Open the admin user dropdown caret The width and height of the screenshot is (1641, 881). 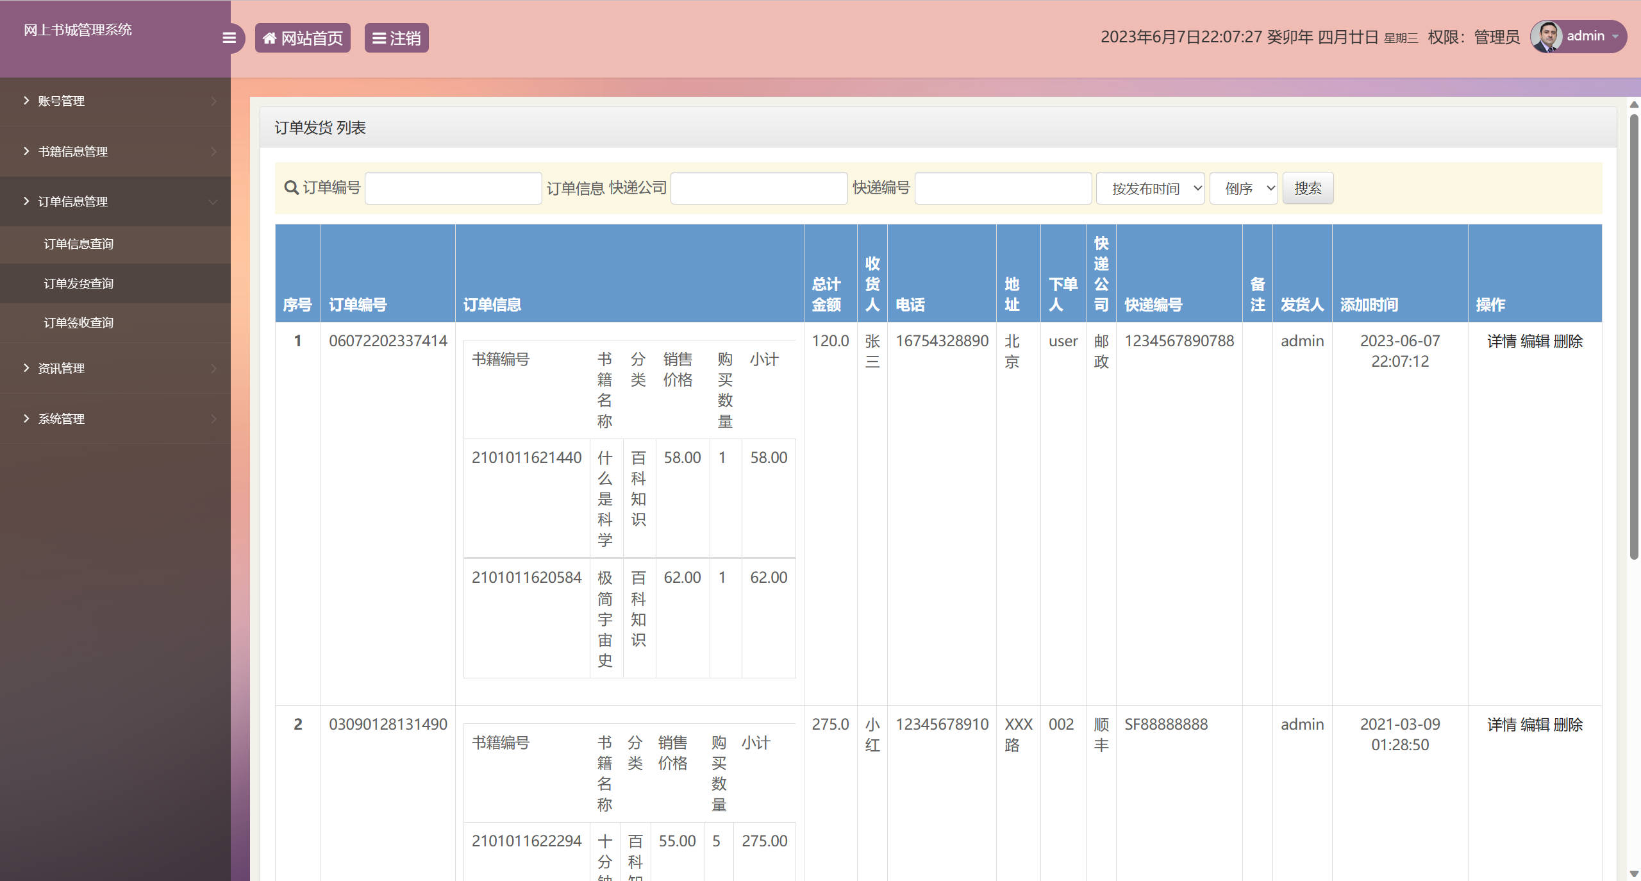[1615, 37]
